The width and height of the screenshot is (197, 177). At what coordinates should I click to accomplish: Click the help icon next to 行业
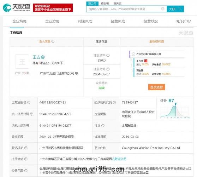point(103,126)
